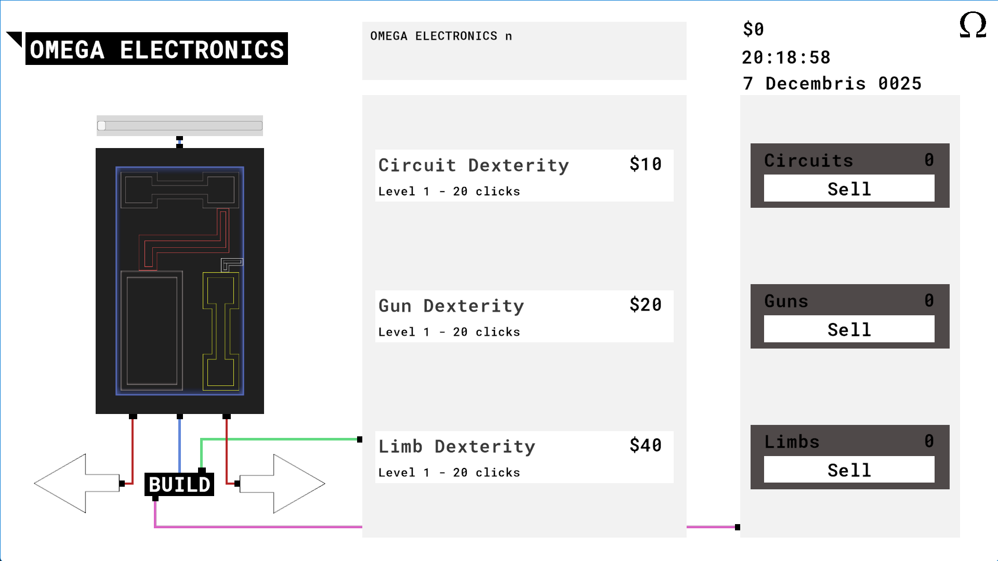Buy the Gun Dexterity upgrade
Viewport: 998px width, 561px height.
(524, 317)
